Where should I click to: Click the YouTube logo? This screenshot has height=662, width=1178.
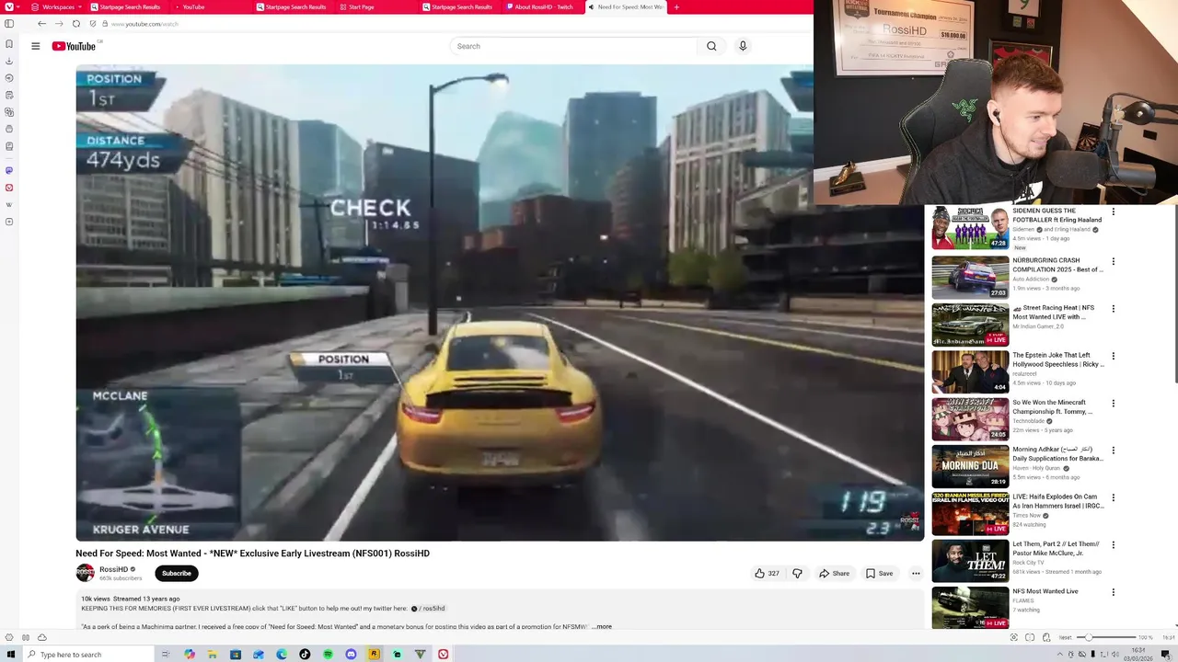(74, 46)
